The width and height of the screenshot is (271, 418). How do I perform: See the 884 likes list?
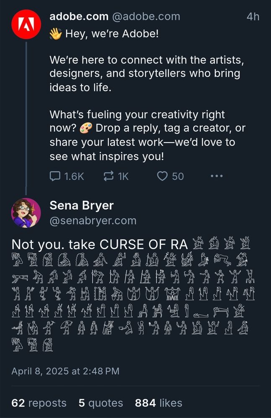click(158, 403)
